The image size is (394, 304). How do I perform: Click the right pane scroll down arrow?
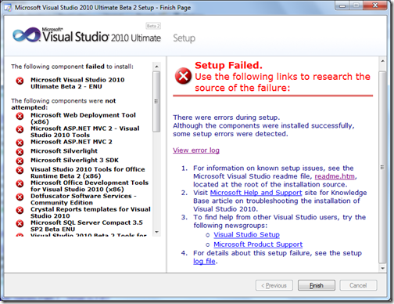click(382, 268)
